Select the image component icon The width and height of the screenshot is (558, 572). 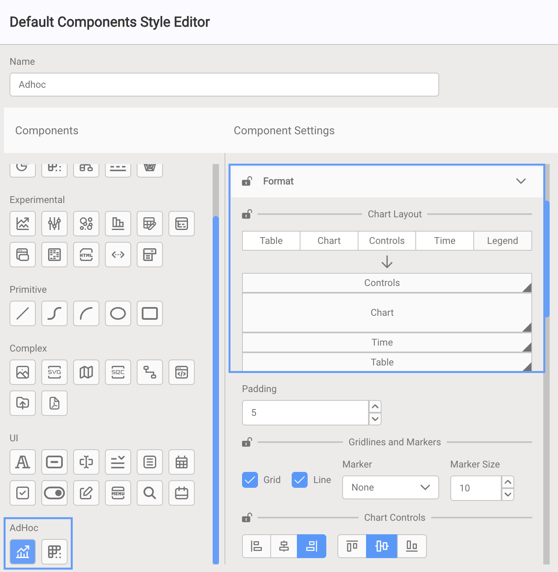[23, 372]
